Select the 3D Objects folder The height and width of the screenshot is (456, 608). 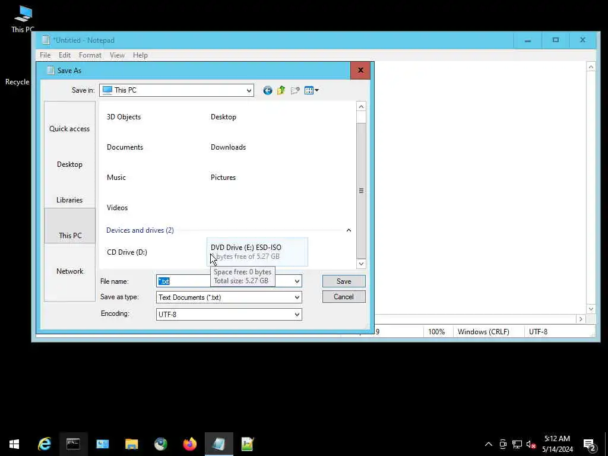123,117
